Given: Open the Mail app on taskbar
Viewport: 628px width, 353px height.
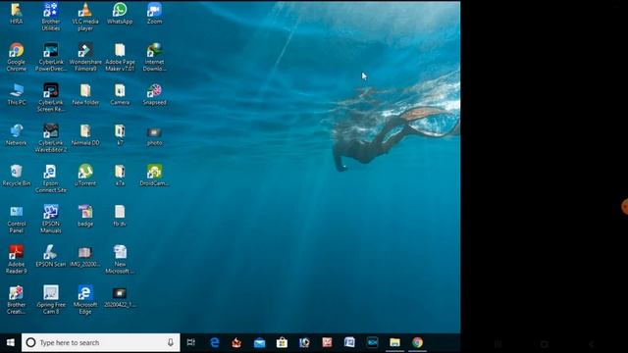Looking at the screenshot, I should [x=259, y=342].
